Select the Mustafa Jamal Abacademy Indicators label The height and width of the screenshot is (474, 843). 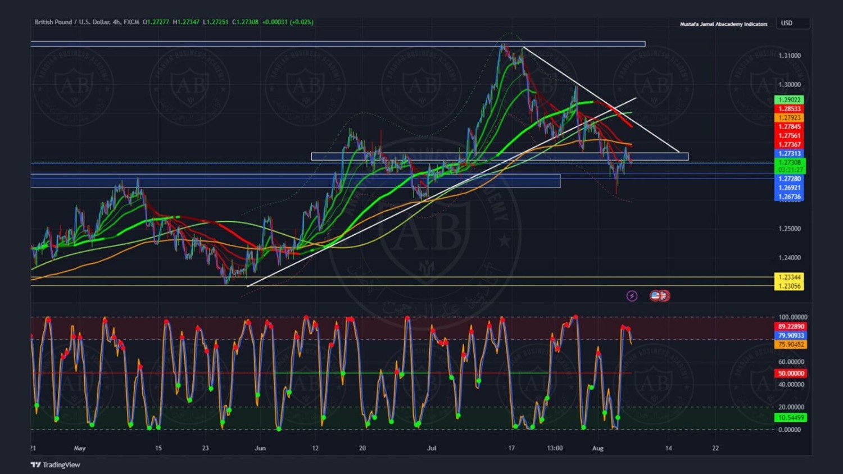tap(723, 24)
